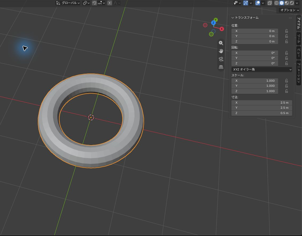Grab the トランスフォーム panel drag handle
Screen dimensions: 302x236
(290, 18)
